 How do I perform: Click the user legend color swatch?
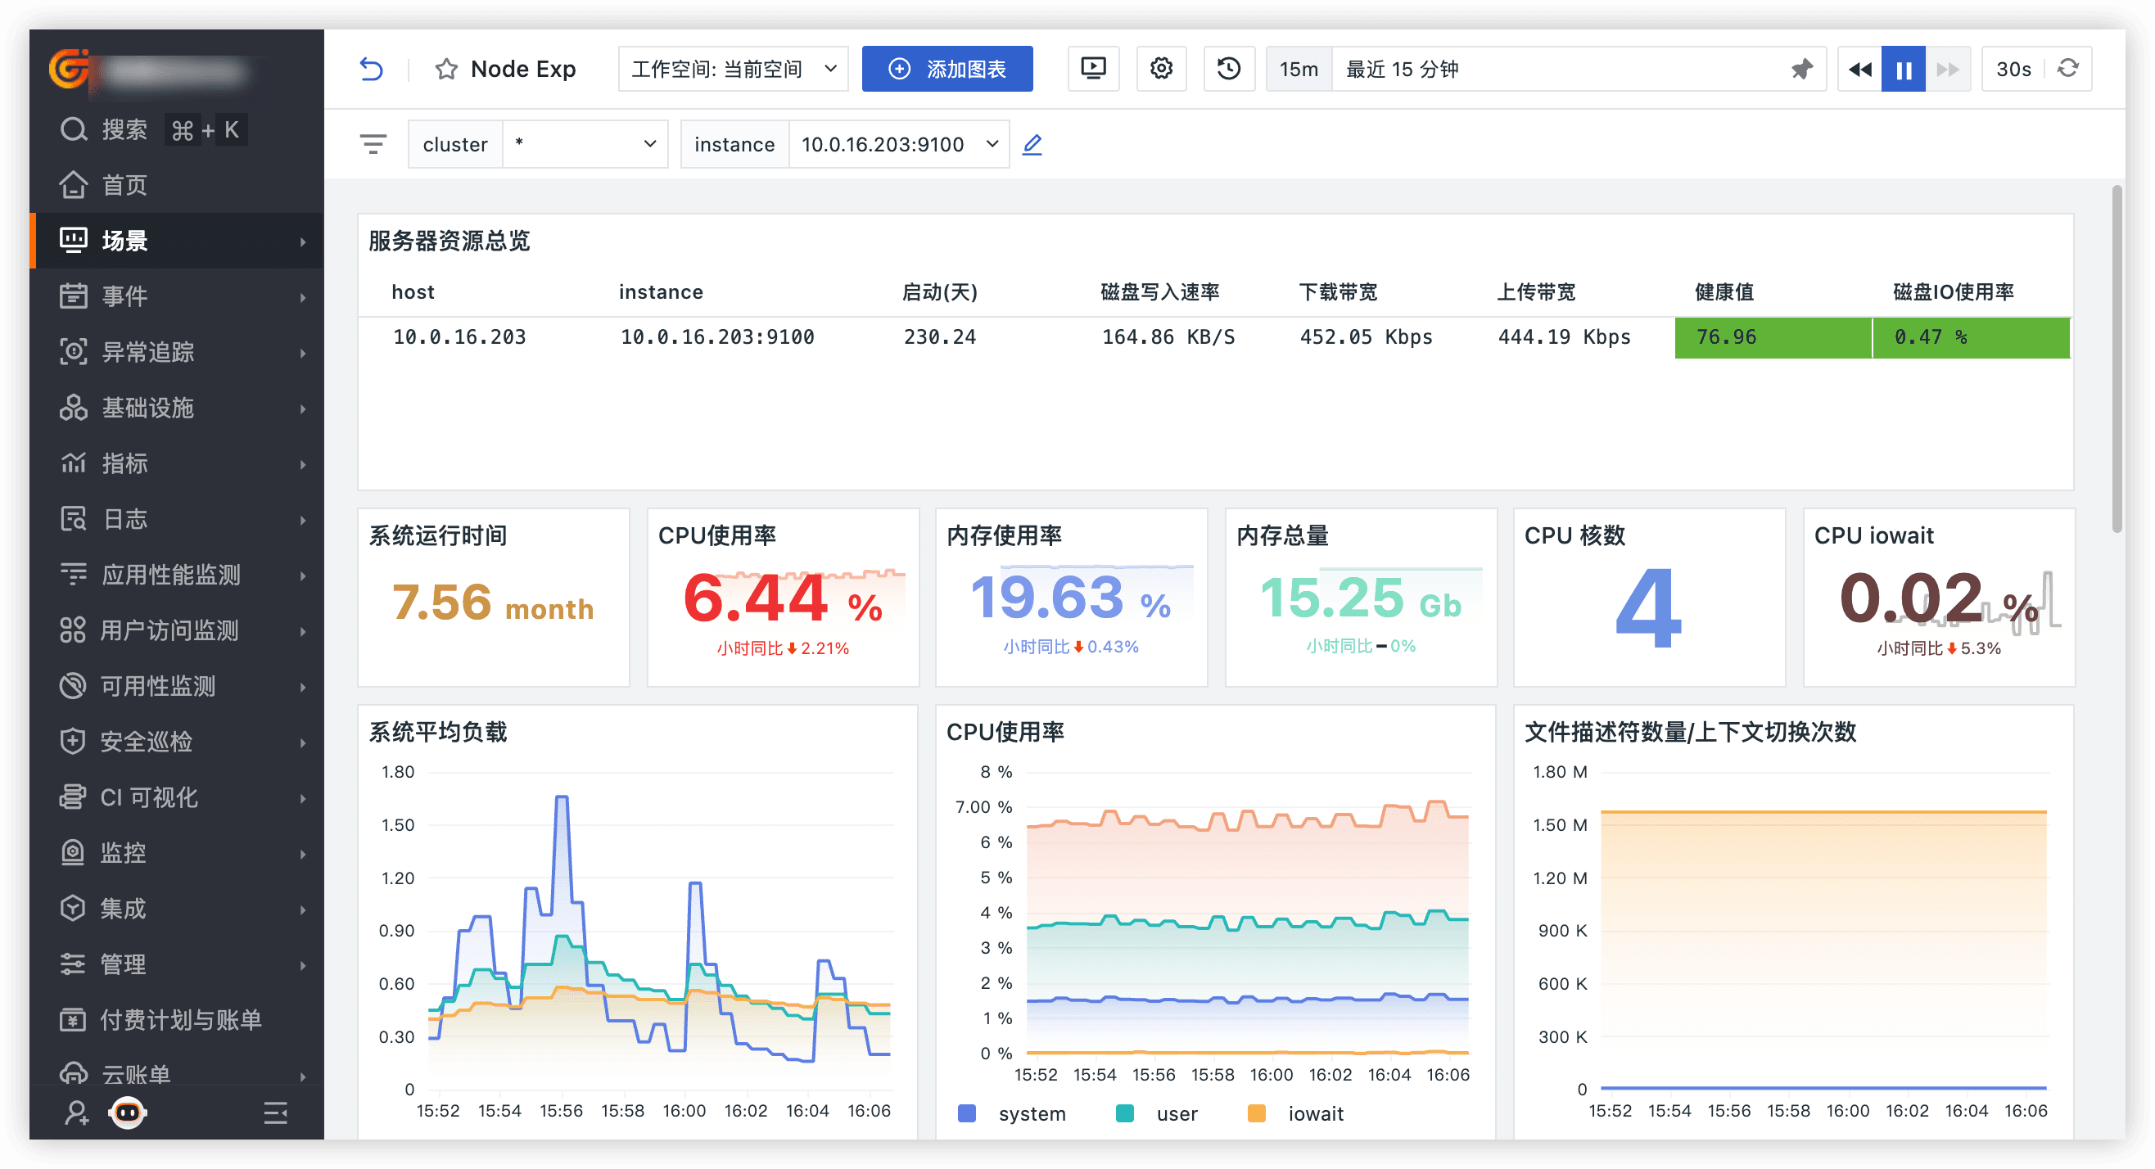pos(1124,1113)
